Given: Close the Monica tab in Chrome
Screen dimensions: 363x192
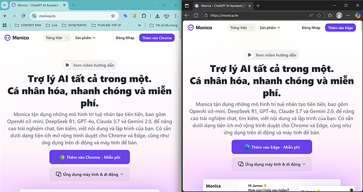Looking at the screenshot, I should pos(64,5).
